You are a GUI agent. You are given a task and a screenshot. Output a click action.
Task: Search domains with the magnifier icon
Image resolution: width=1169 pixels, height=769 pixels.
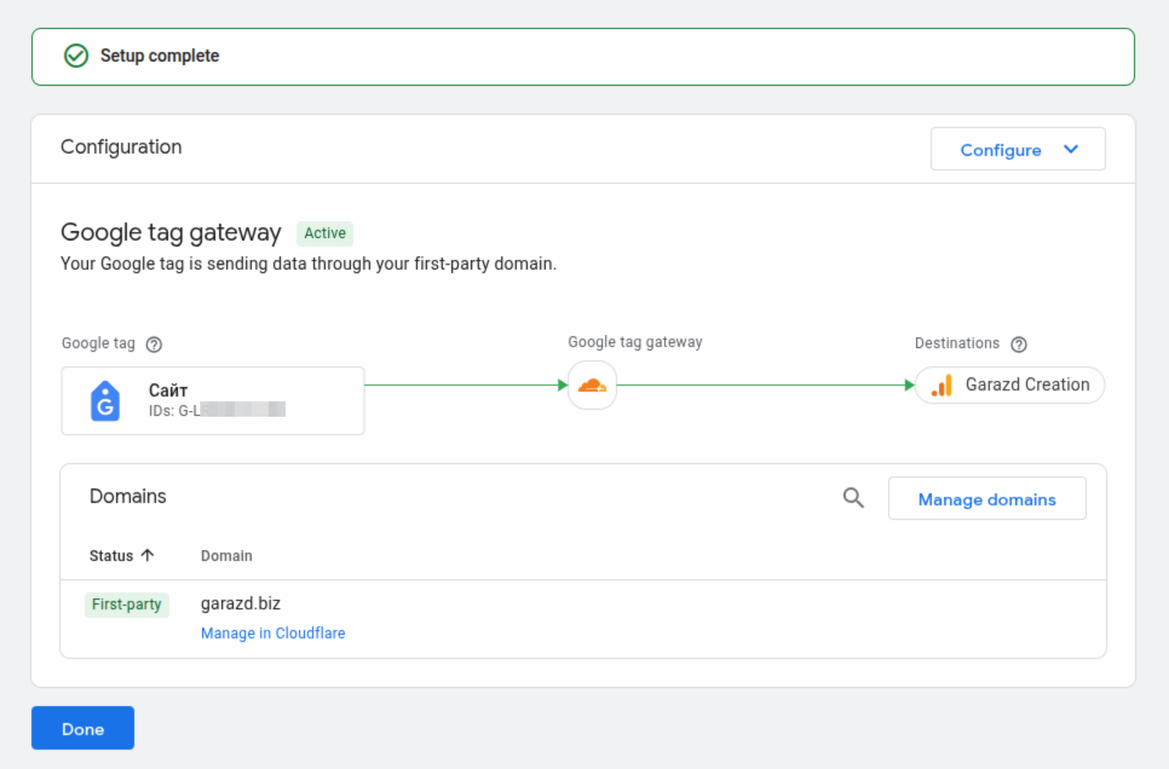tap(853, 498)
